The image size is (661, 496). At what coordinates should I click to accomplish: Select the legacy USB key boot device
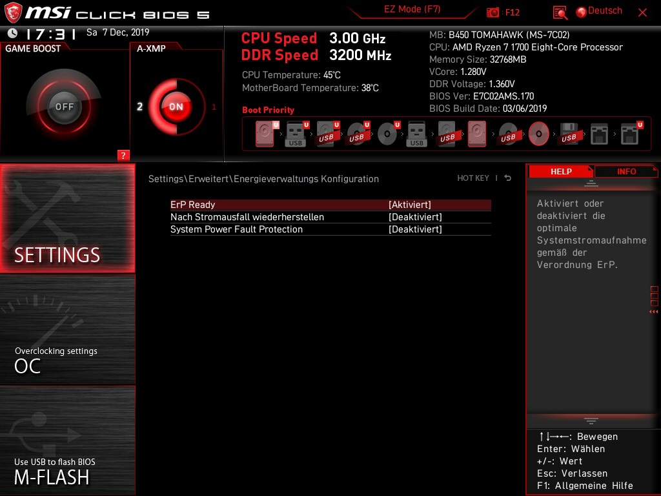click(416, 134)
